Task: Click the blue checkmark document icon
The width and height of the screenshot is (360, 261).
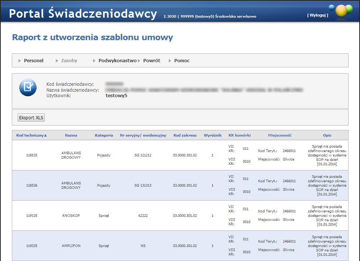Action: click(28, 88)
